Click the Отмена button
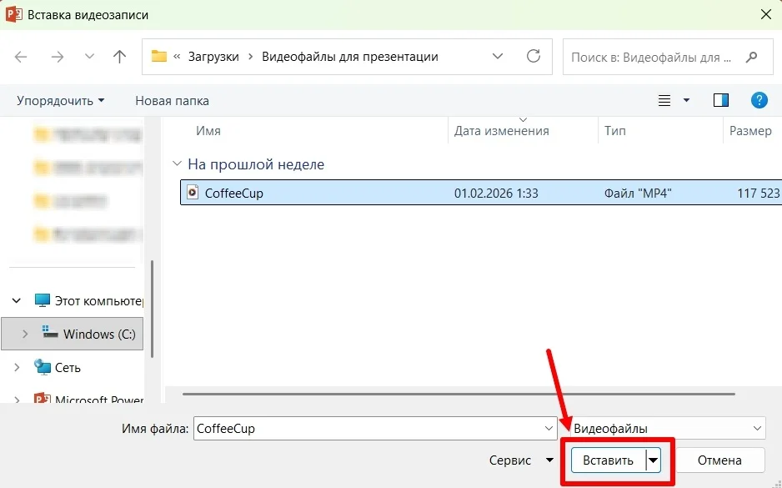 [719, 460]
